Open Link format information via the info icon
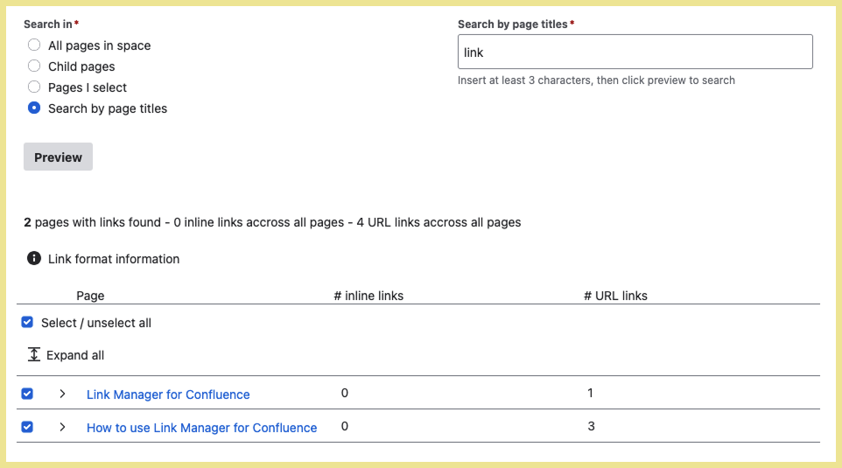This screenshot has width=842, height=468. coord(34,259)
